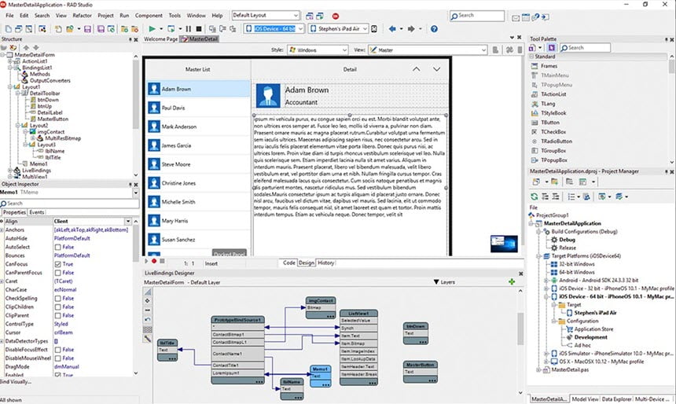Toggle the ClipParent checkbox
The width and height of the screenshot is (676, 404).
click(57, 316)
